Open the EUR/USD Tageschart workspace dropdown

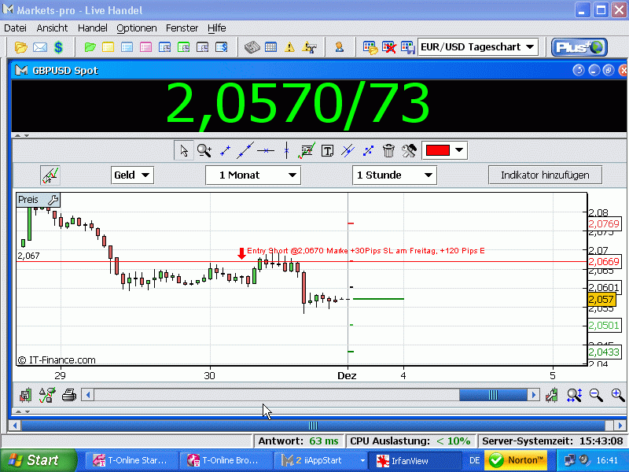click(x=478, y=47)
